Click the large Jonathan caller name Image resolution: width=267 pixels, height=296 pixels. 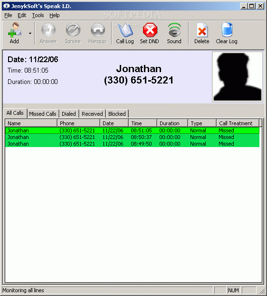[139, 69]
